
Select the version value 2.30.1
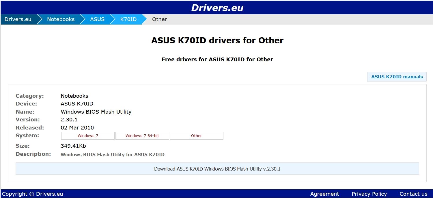coord(69,119)
